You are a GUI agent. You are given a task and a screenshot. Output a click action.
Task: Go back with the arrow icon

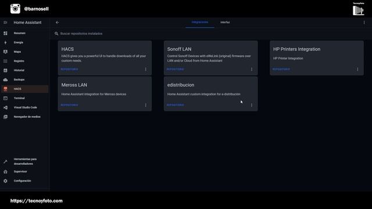click(57, 23)
